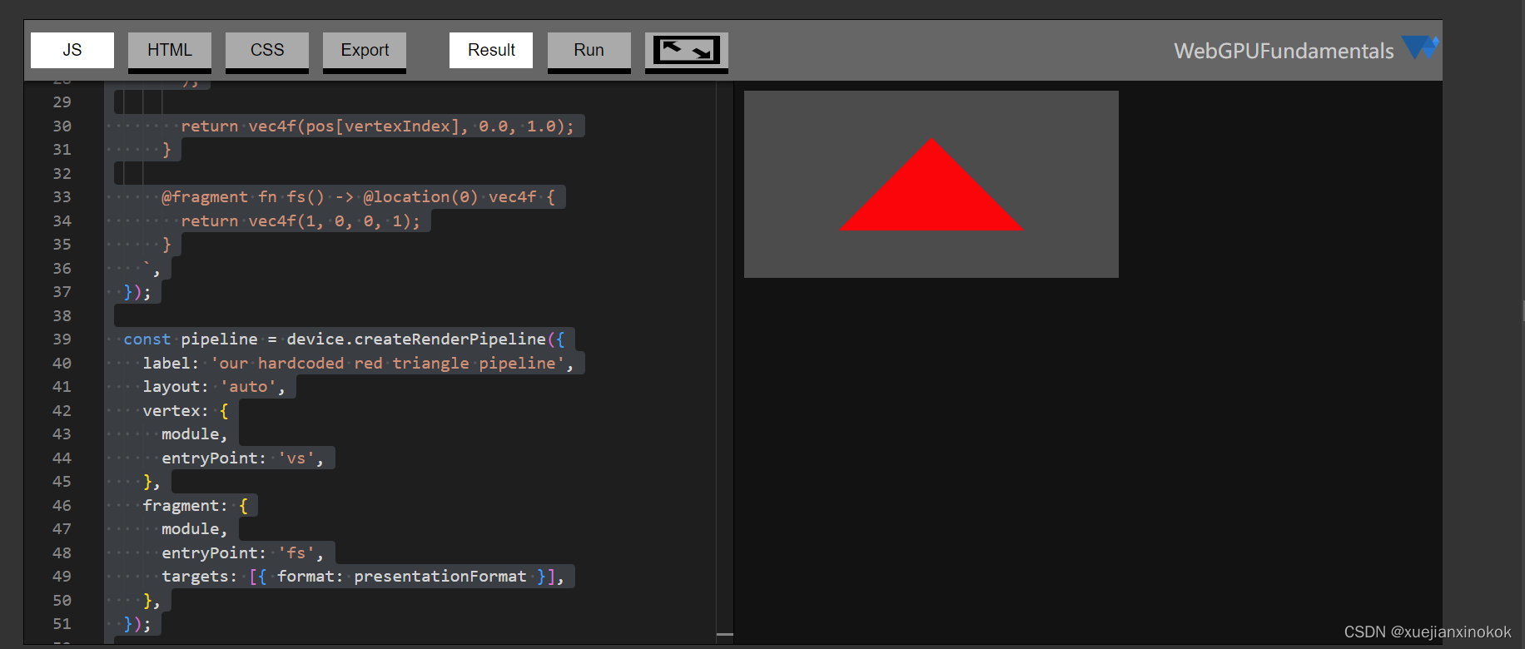This screenshot has width=1525, height=649.
Task: Open the WebGPUFundamentals site link
Action: click(x=1284, y=51)
